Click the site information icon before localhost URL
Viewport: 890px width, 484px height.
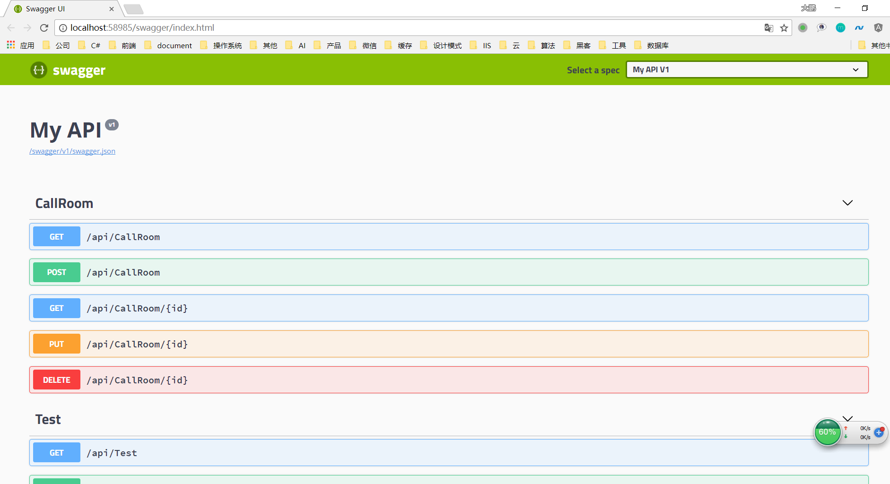point(63,28)
